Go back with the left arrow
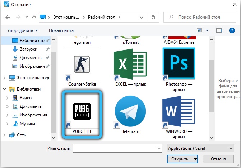The image size is (241, 168). [8, 17]
